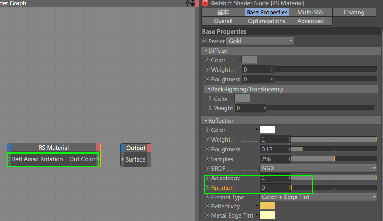Open the Advanced tab
The width and height of the screenshot is (383, 221).
coord(310,21)
